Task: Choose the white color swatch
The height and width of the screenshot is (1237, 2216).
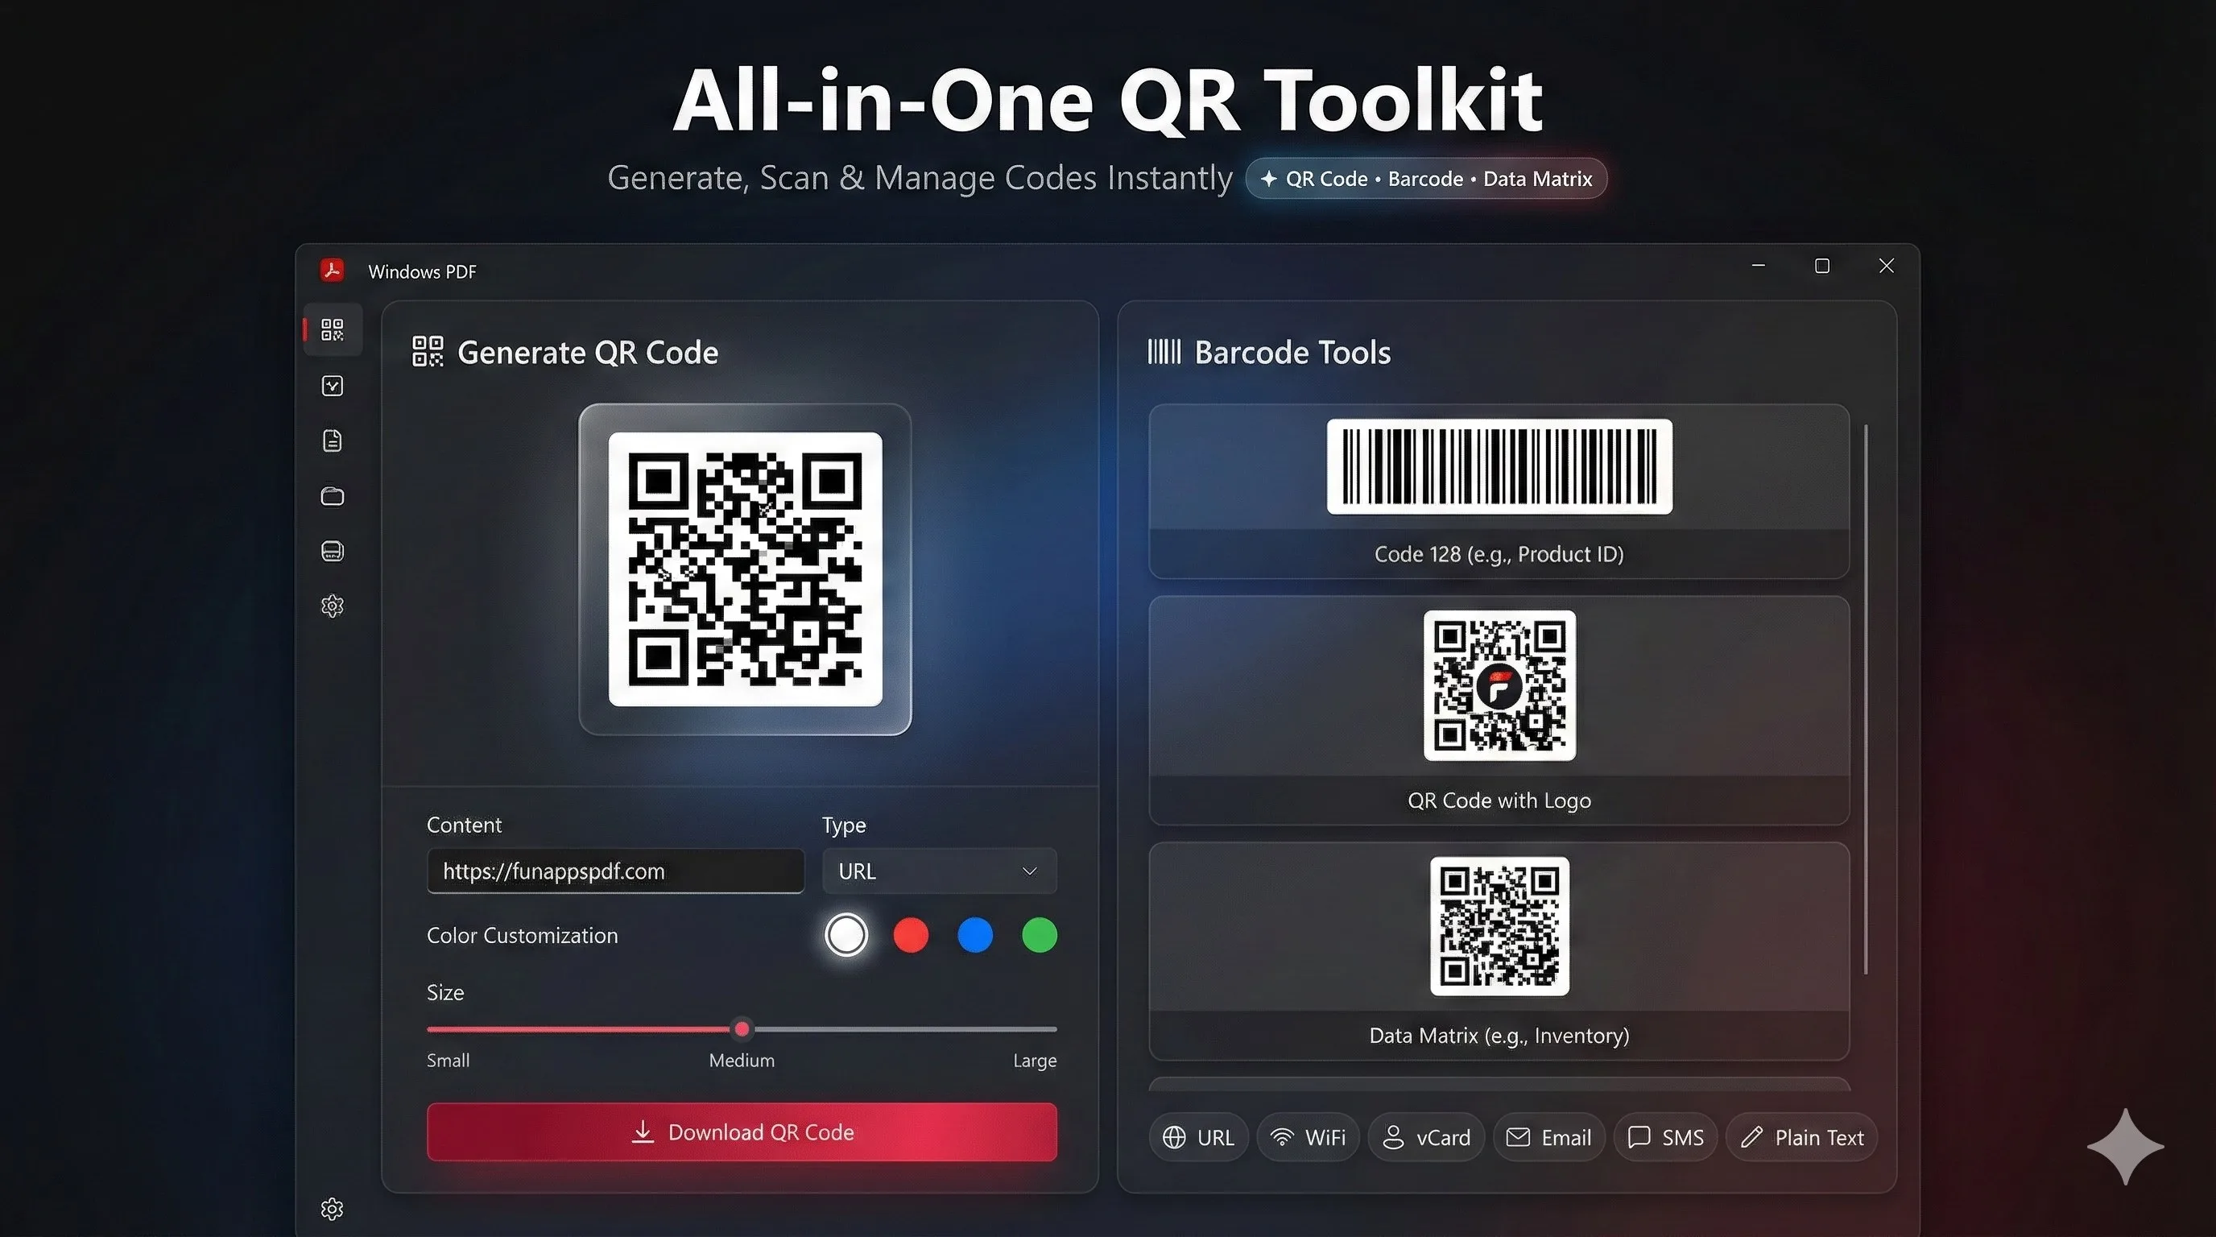Action: click(846, 935)
